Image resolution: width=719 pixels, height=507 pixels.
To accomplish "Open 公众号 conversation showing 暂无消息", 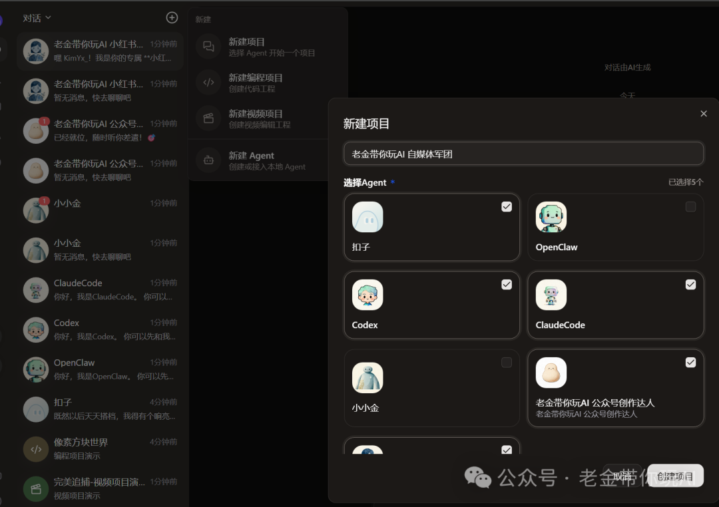I will 100,170.
